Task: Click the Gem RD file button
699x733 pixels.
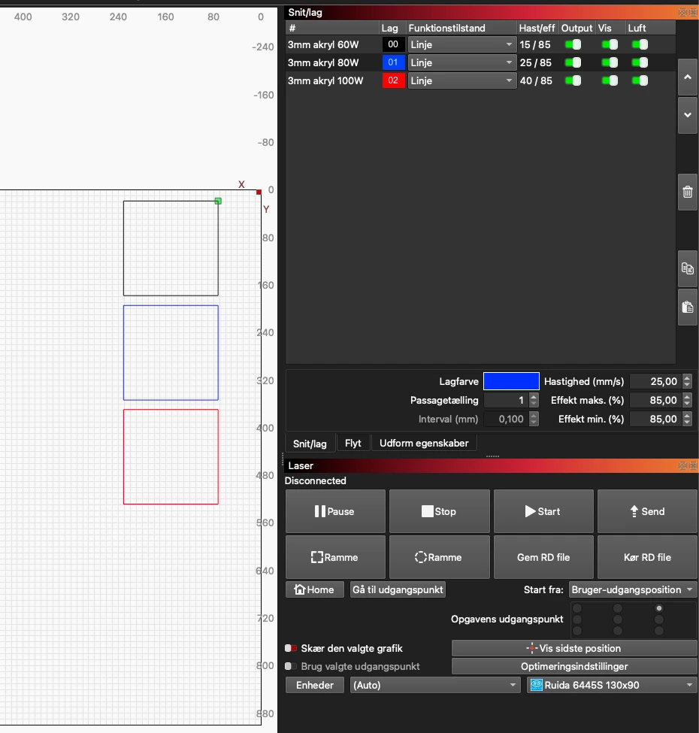Action: click(x=543, y=557)
